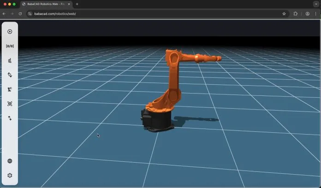This screenshot has width=321, height=188.
Task: Open the settings gear in sidebar
Action: pos(10,176)
